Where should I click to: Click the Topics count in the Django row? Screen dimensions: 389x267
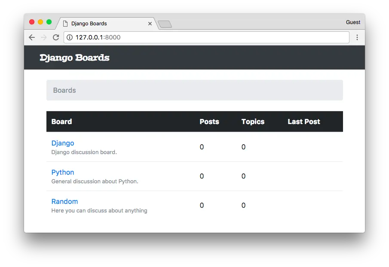point(243,147)
